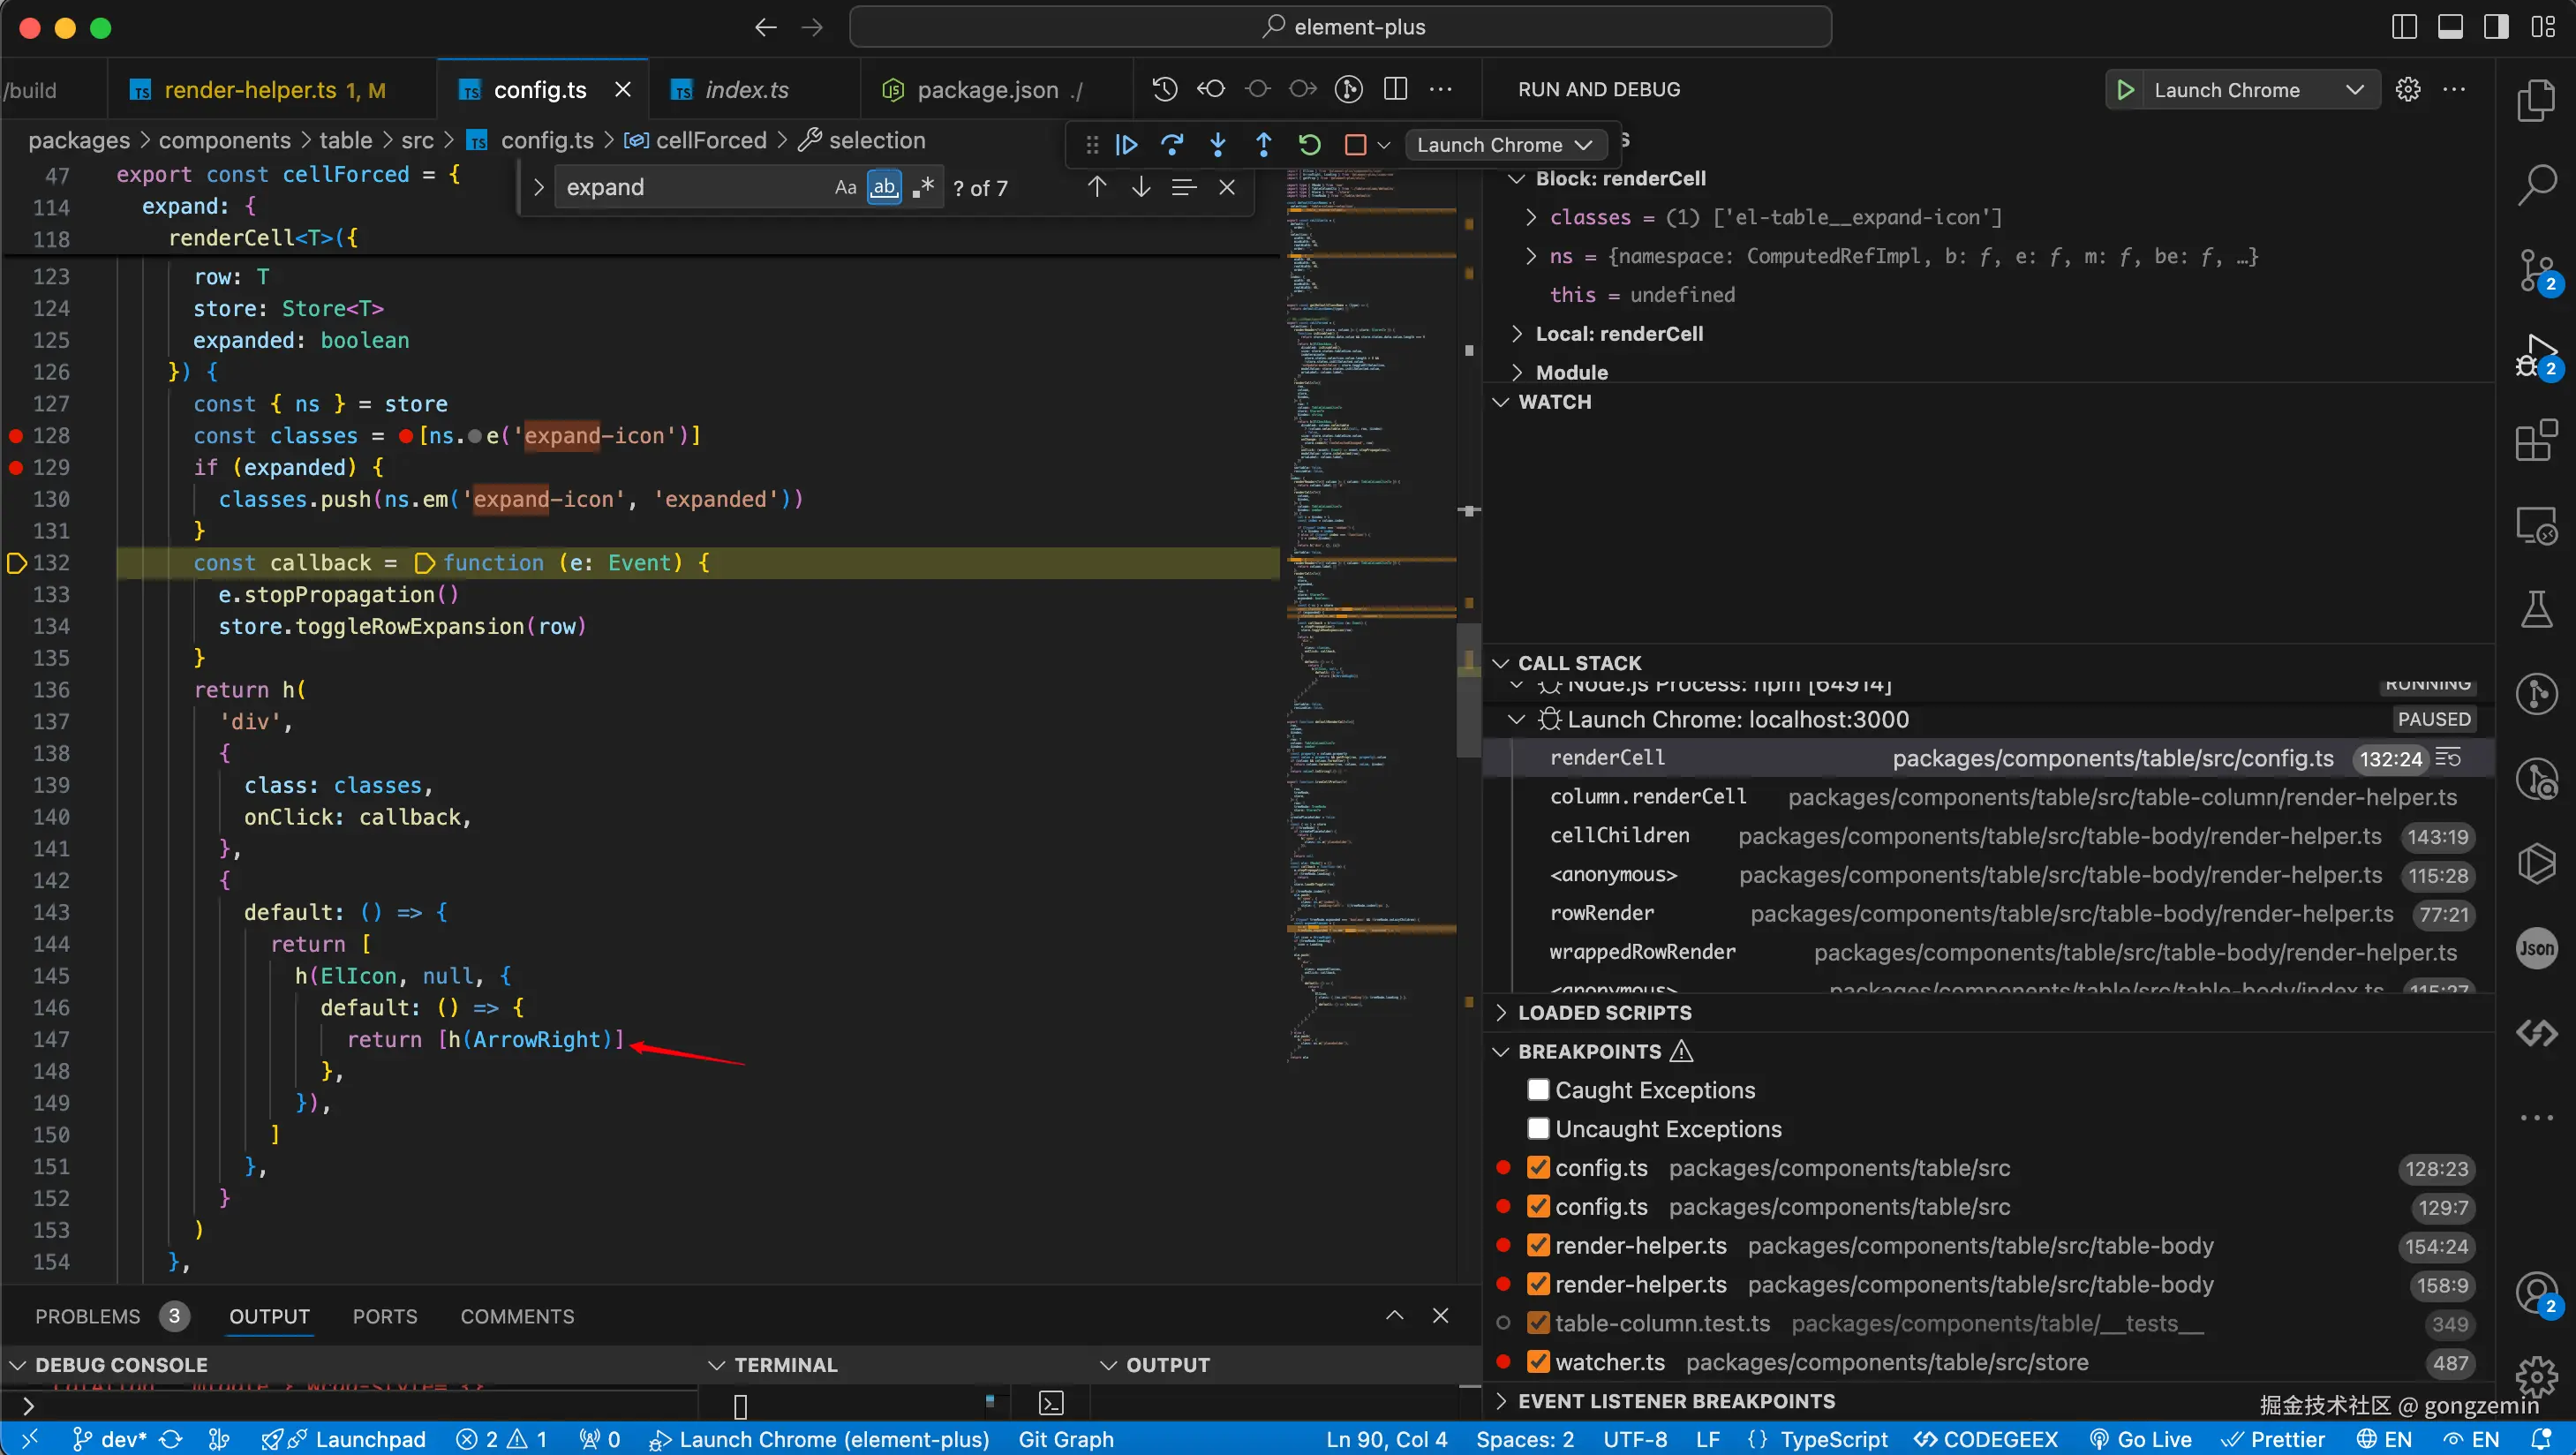Screen dimensions: 2576x1455
Task: Select cellChildren frame in call stack
Action: [x=1619, y=836]
